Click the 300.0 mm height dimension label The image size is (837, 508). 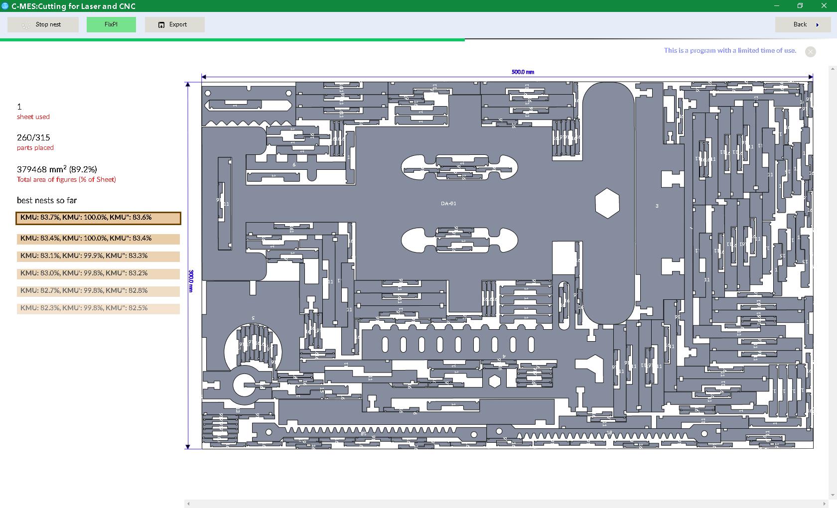click(x=191, y=281)
